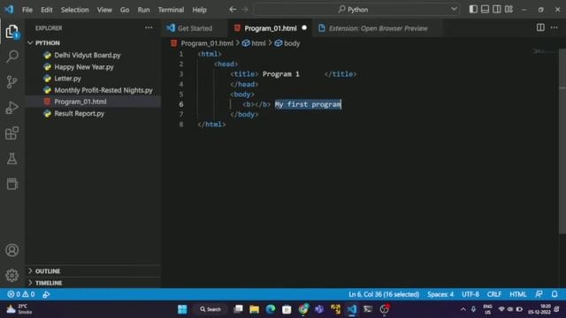Toggle the bottom panel layout icon
Screen dimensions: 566x318
point(486,10)
